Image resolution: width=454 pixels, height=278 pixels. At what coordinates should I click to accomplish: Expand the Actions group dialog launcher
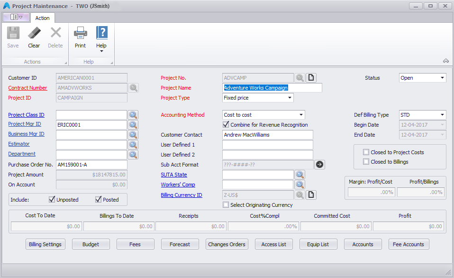(x=66, y=63)
